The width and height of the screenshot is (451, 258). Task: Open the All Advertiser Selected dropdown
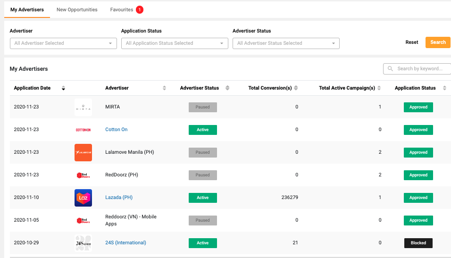click(x=63, y=43)
